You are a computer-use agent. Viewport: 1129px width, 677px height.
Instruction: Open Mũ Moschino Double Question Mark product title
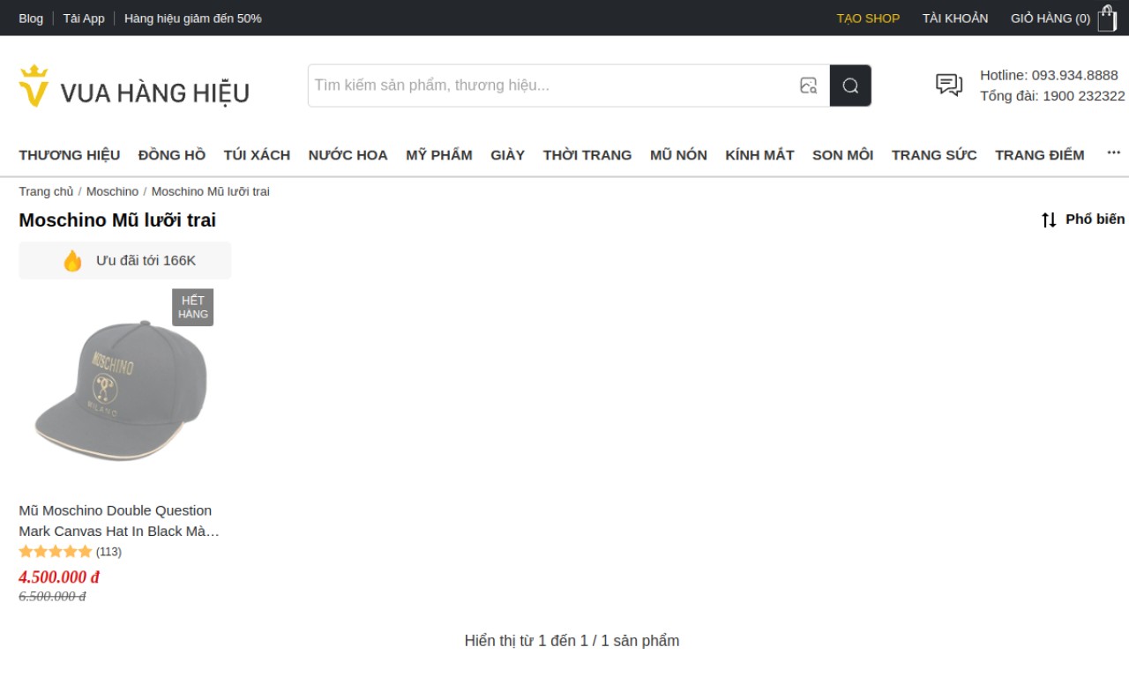[x=120, y=521]
